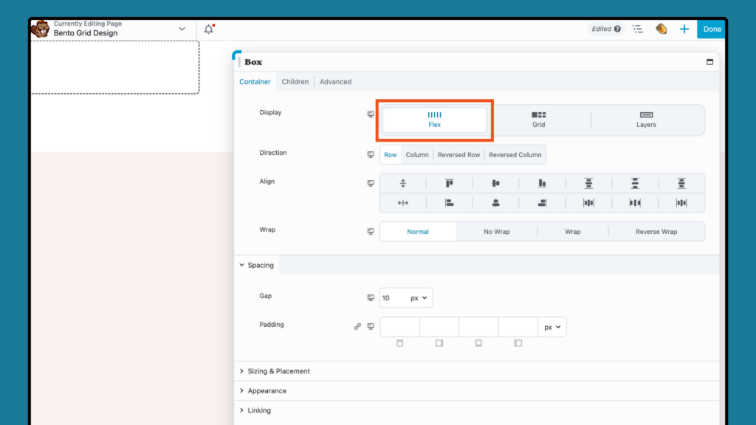Enable the No Wrap option
This screenshot has width=756, height=425.
(x=496, y=231)
